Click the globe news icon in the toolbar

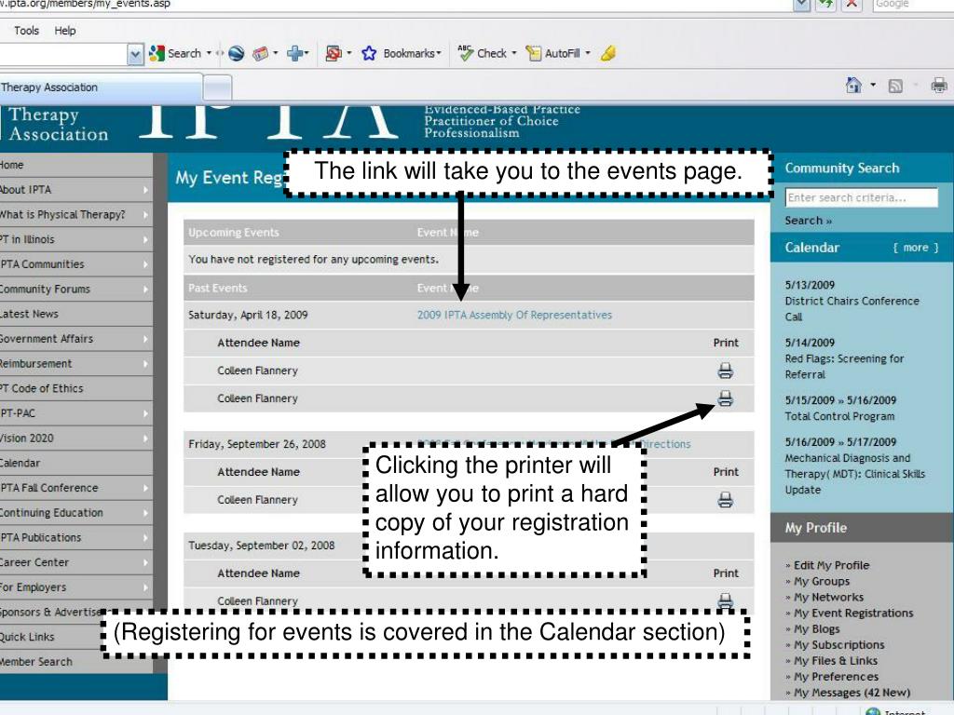(x=236, y=53)
